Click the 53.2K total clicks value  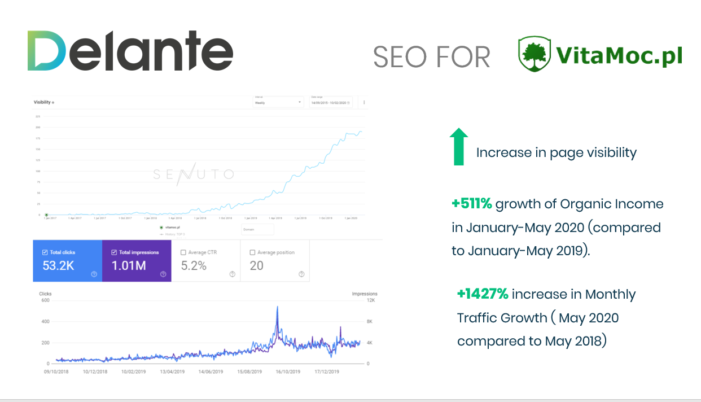[58, 265]
